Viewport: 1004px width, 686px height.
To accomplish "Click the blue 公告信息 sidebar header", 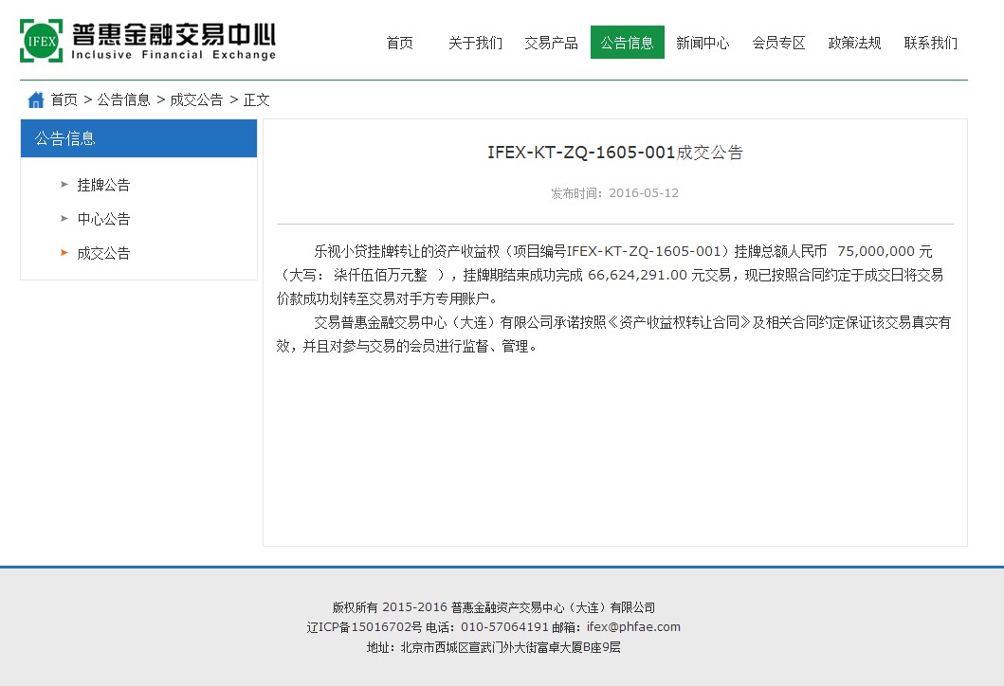I will pos(138,138).
